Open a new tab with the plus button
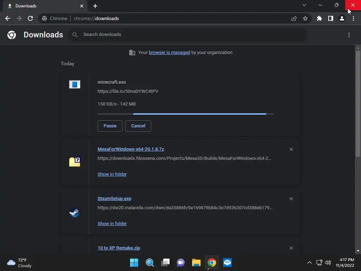The height and width of the screenshot is (271, 361). click(x=95, y=6)
